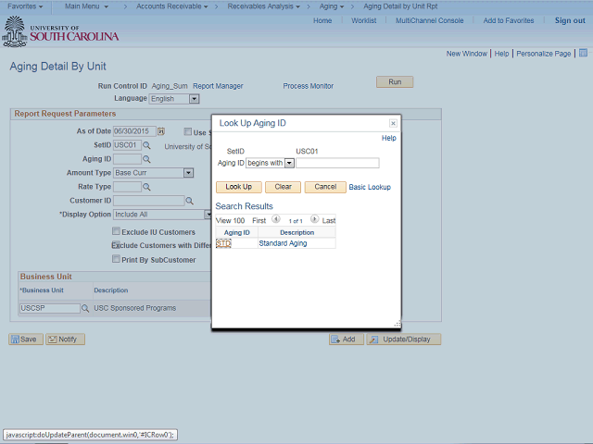Viewport: 593px width, 444px height.
Task: Go to Home link
Action: pos(322,20)
